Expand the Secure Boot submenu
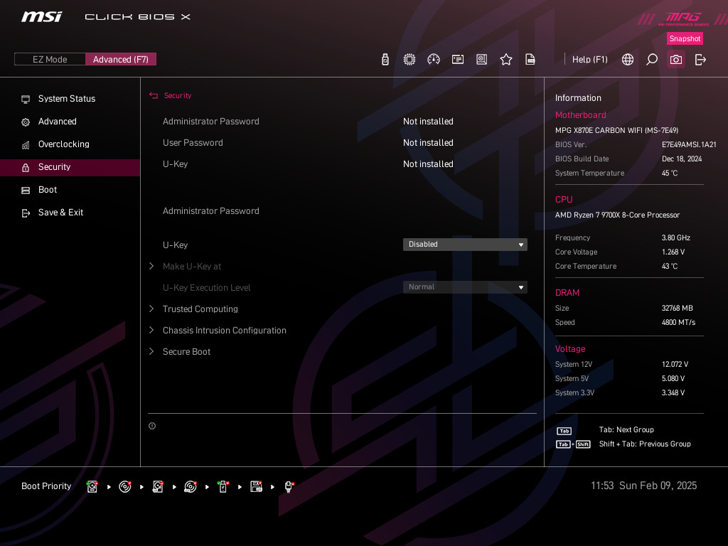This screenshot has width=728, height=546. click(x=186, y=352)
